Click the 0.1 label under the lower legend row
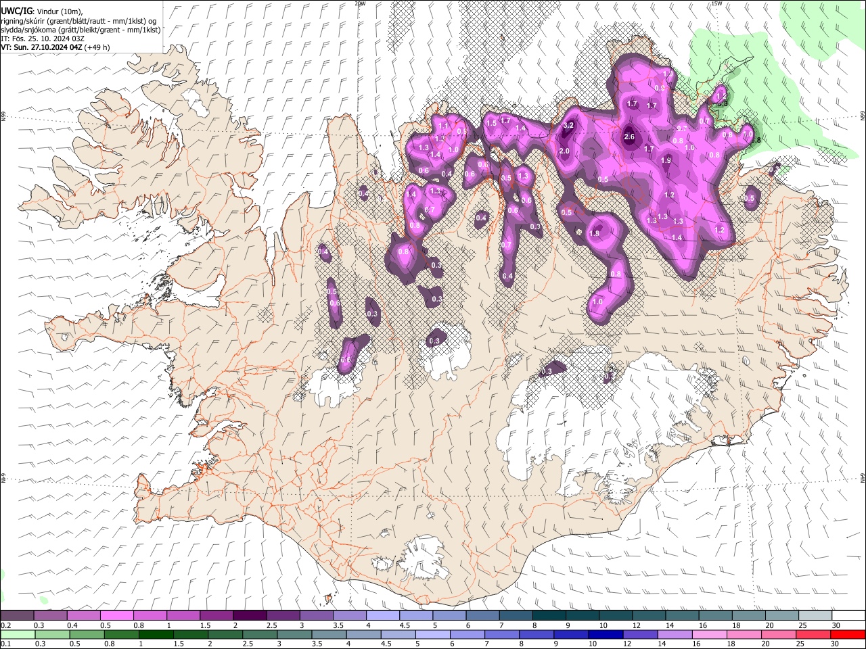This screenshot has height=649, width=866. (5, 644)
